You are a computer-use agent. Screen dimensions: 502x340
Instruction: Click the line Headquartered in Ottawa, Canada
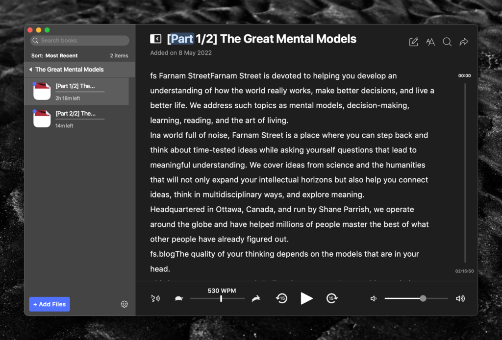click(282, 210)
